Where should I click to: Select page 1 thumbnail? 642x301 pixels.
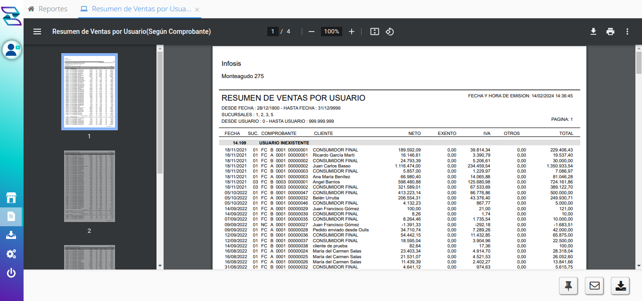pos(90,92)
